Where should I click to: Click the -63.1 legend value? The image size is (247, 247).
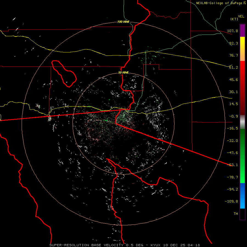coord(232,165)
